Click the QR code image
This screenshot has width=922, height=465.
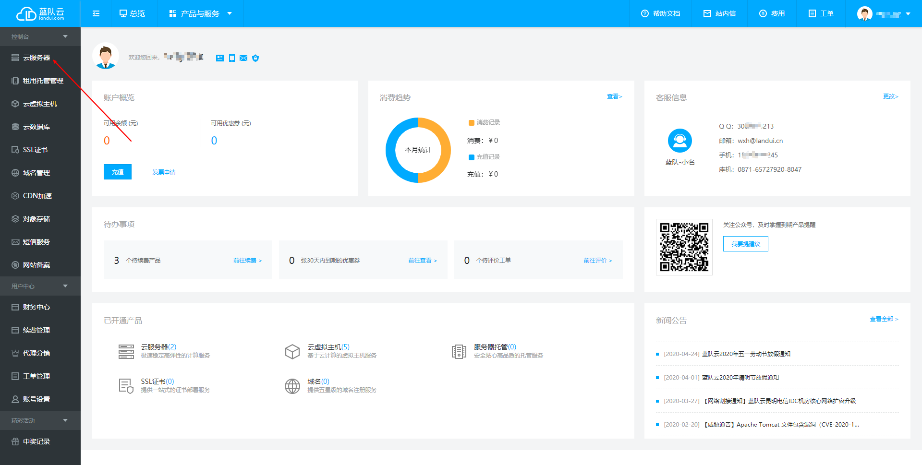[684, 247]
